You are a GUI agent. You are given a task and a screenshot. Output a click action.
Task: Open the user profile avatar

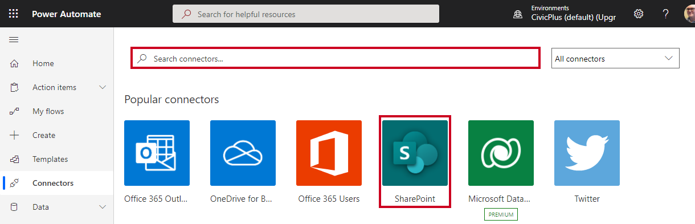tap(689, 14)
